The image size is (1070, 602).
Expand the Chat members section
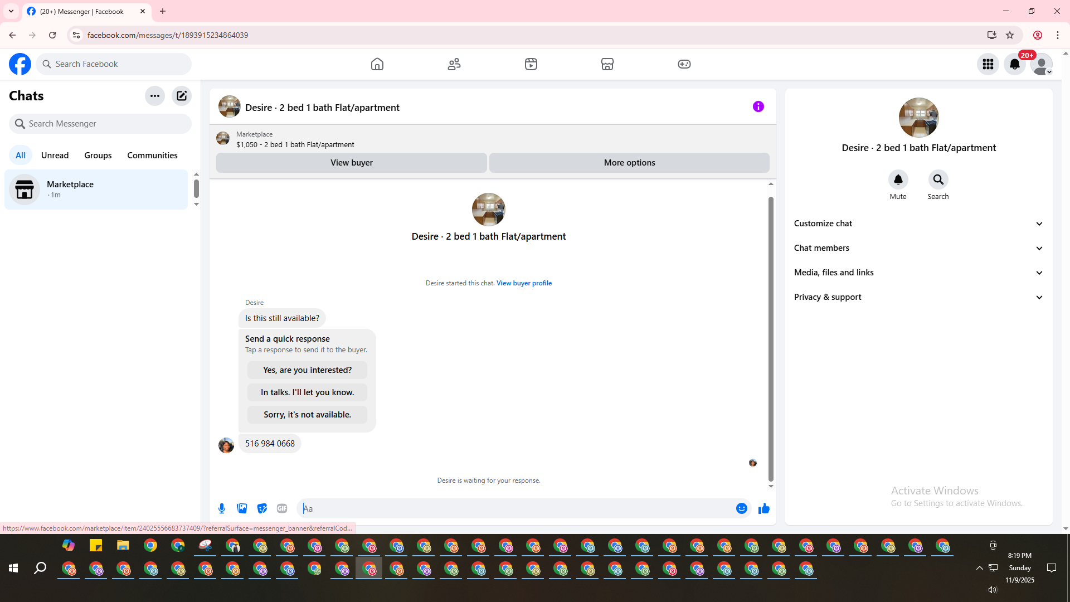coord(918,248)
